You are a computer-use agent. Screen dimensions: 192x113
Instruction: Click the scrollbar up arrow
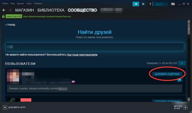(x=189, y=22)
